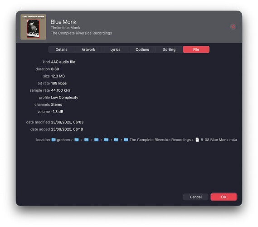Click the 189 kbps bit rate value
Screen dimensions: 258x227
59,83
